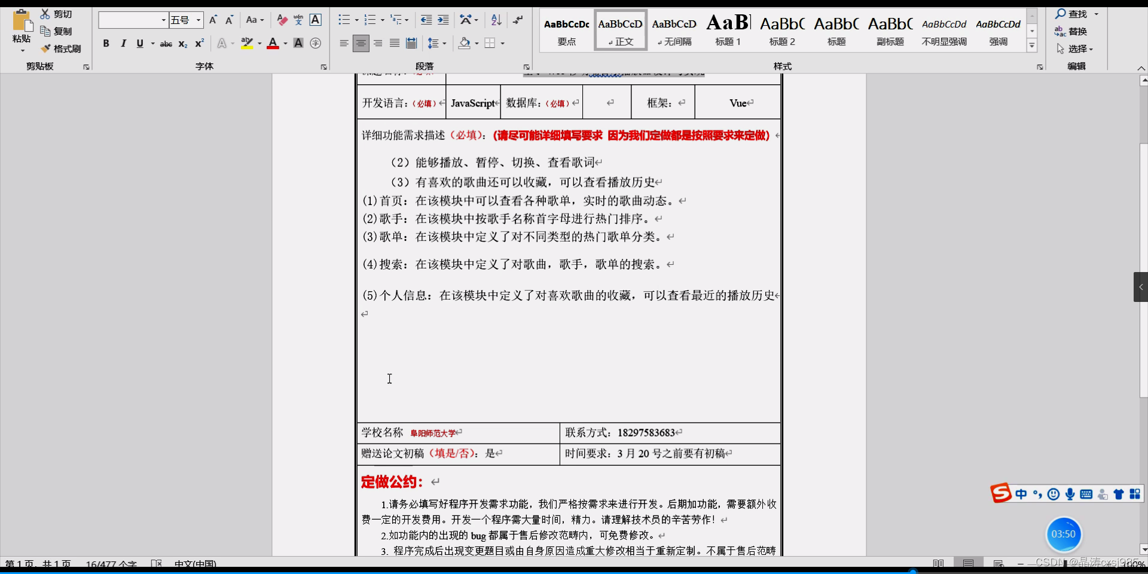The height and width of the screenshot is (574, 1148).
Task: Click the Center alignment button
Action: click(x=361, y=43)
